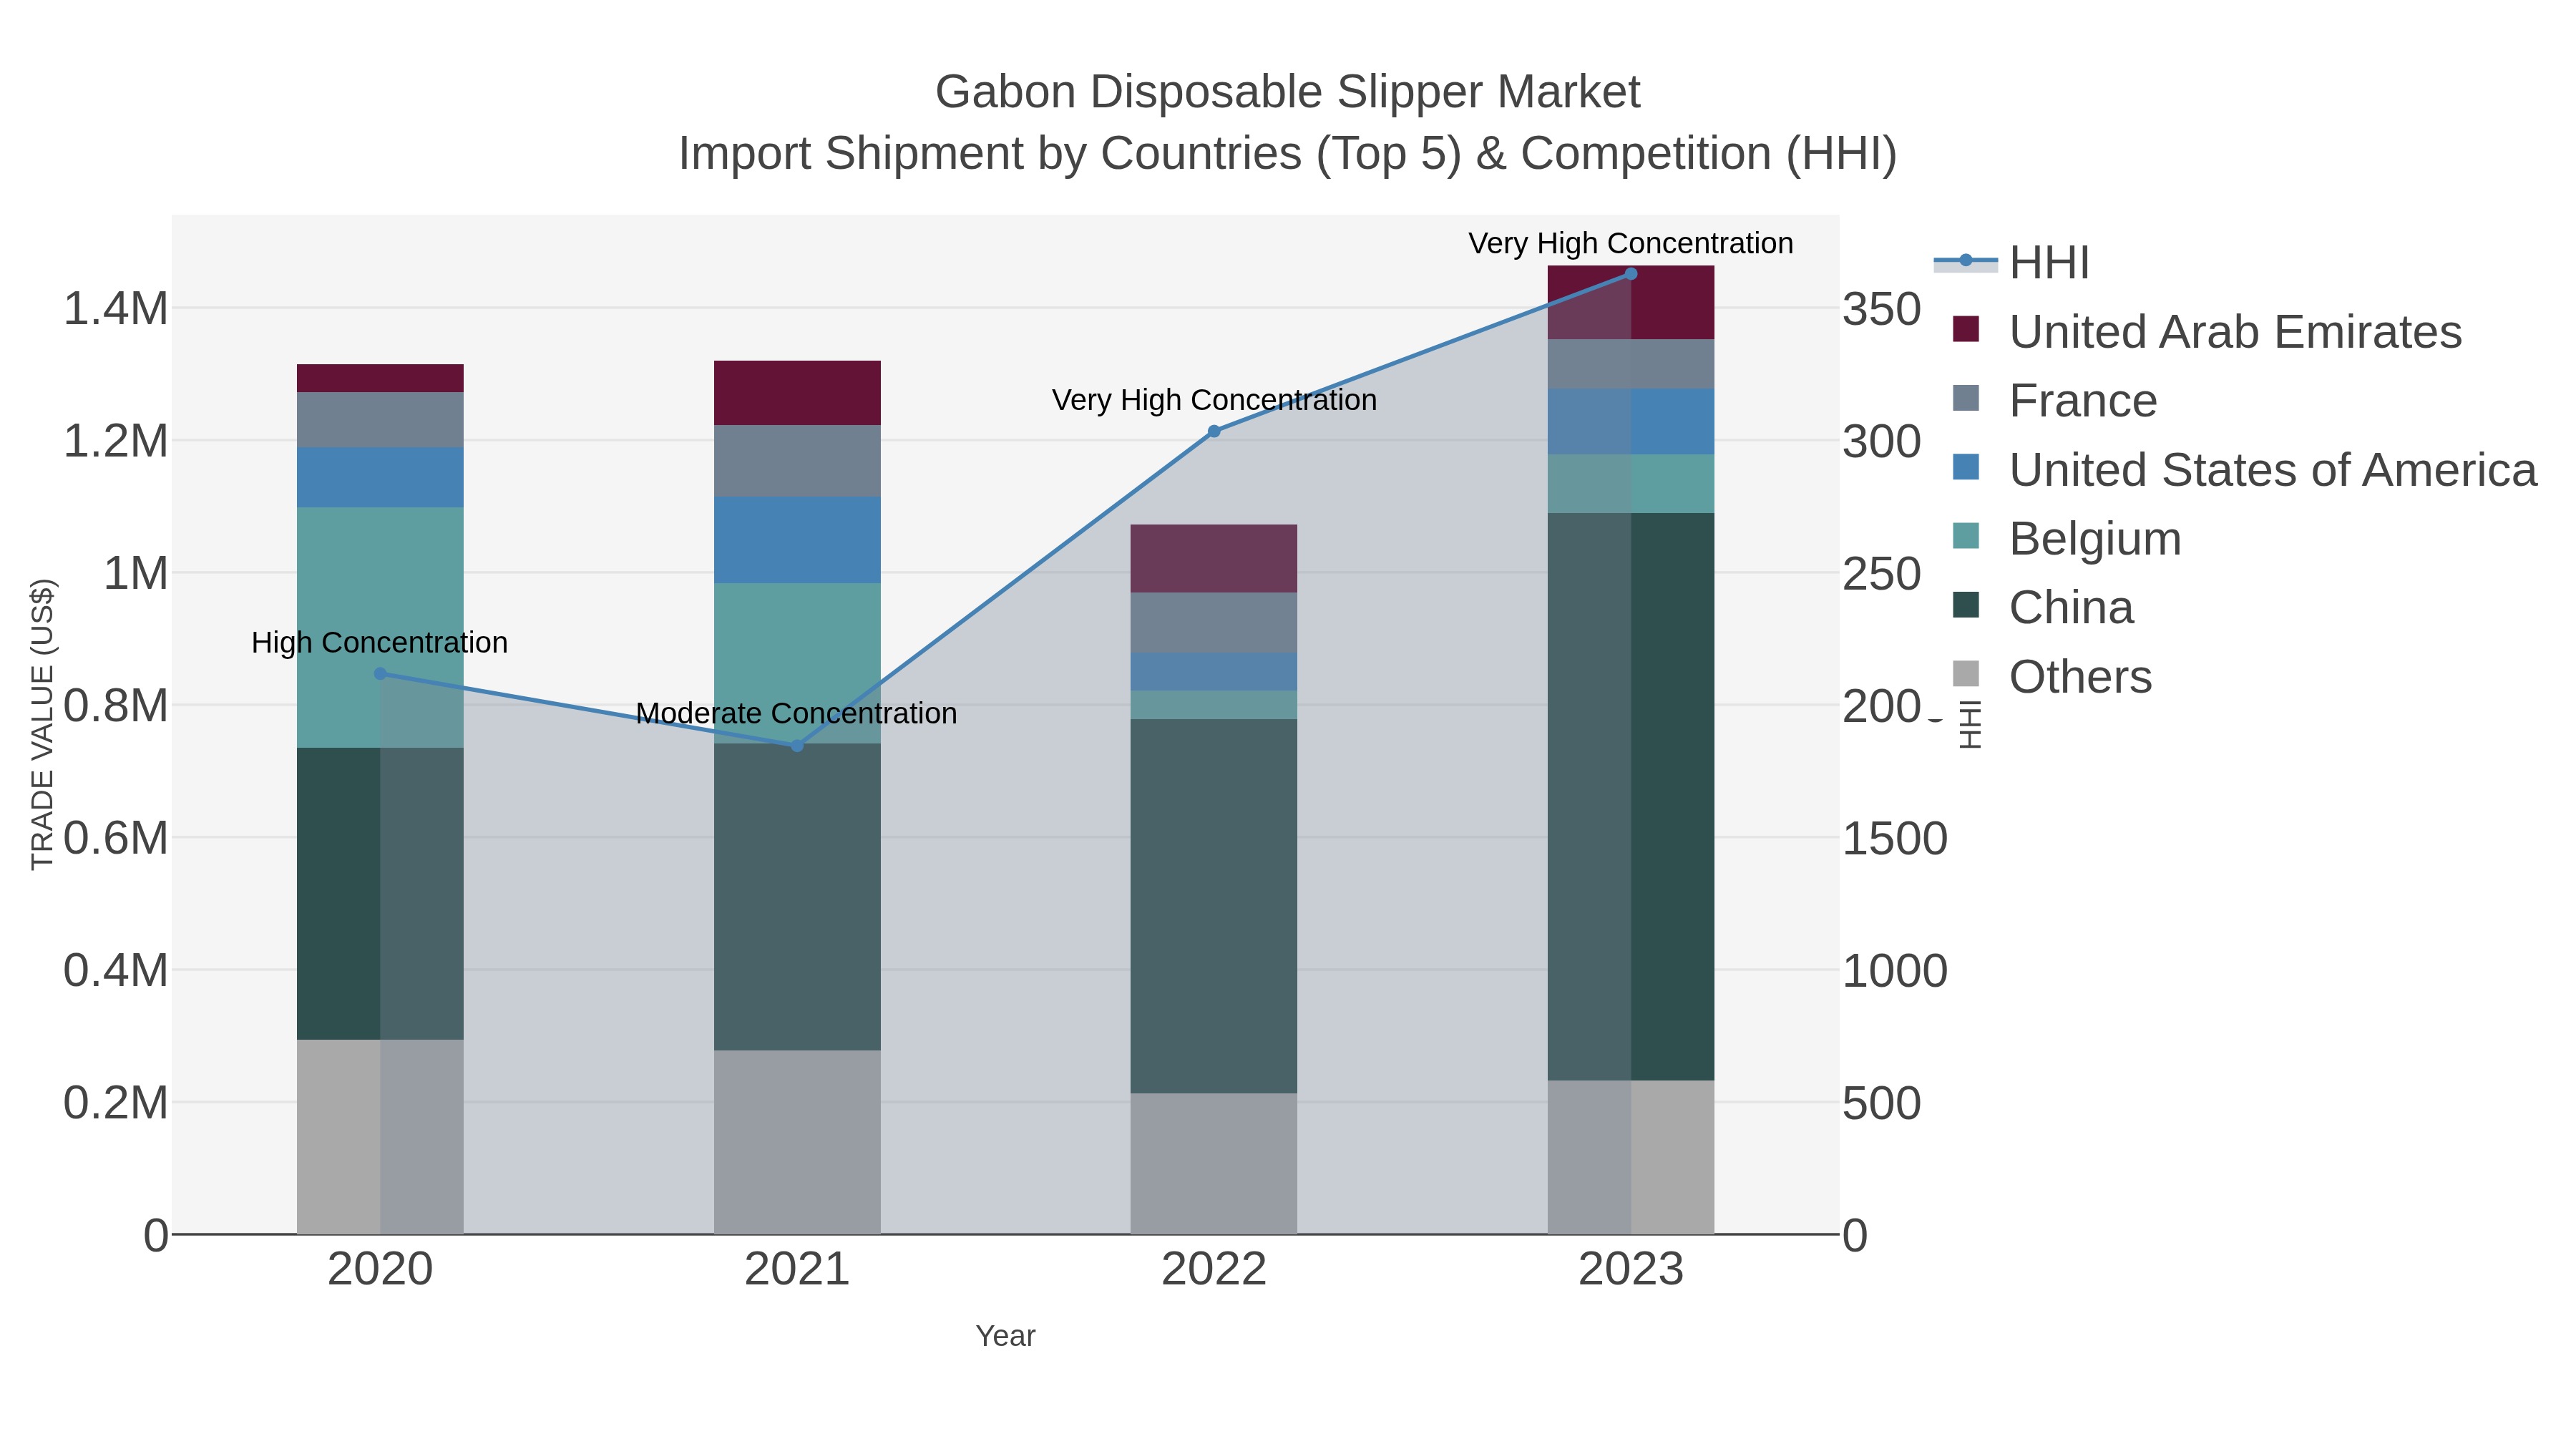
Task: Click the 'Year' axis title
Action: [x=1006, y=1337]
